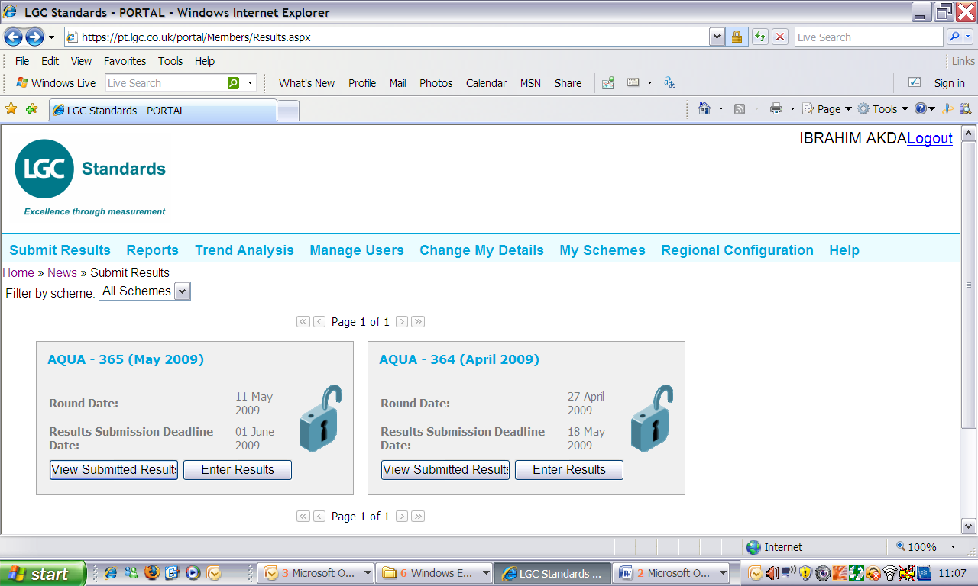Click the padlock icon in AQUA - 365 card

320,418
